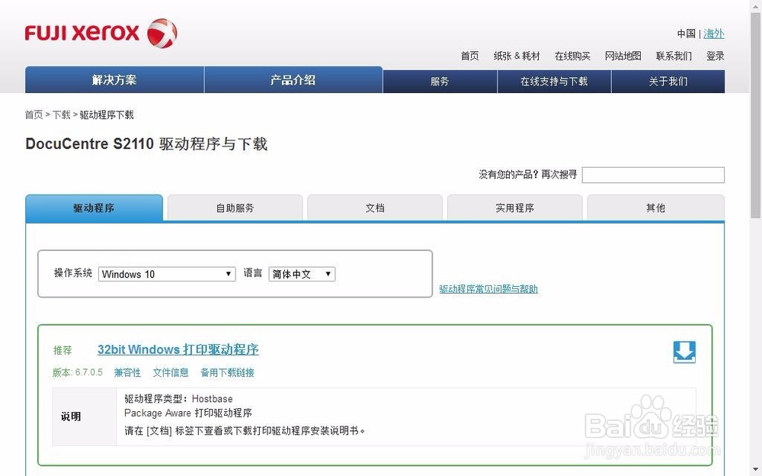Open 驱动程序常见问题与帮助 link
The image size is (762, 476).
pos(488,289)
